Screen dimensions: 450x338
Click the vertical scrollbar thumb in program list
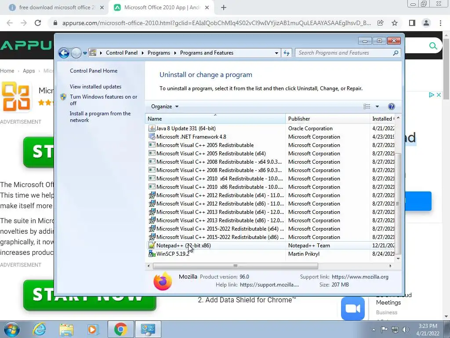(398, 204)
